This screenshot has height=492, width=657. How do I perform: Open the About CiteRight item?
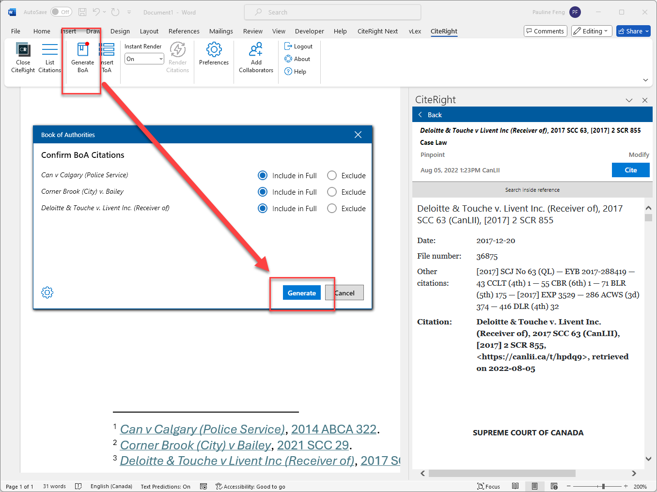coord(297,59)
